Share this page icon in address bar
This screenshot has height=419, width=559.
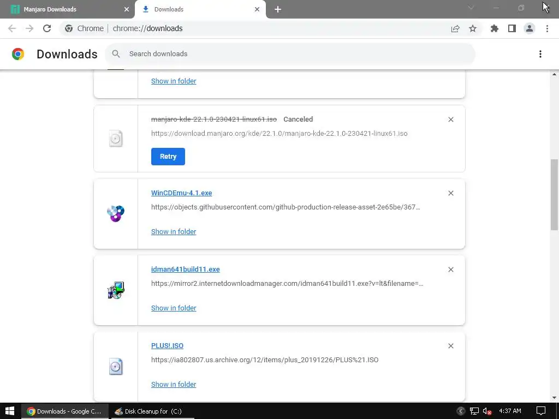click(x=455, y=28)
